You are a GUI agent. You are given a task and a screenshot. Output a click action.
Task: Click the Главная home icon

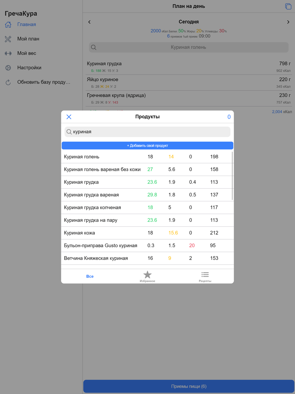coord(8,25)
